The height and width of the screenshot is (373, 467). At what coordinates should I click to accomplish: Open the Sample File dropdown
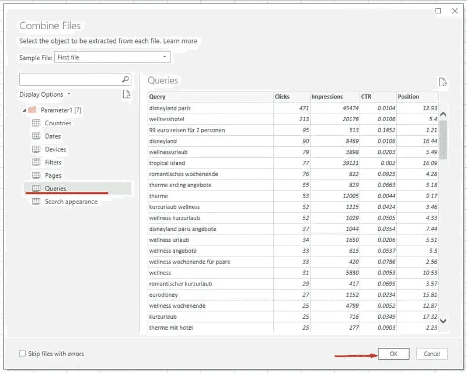(165, 57)
